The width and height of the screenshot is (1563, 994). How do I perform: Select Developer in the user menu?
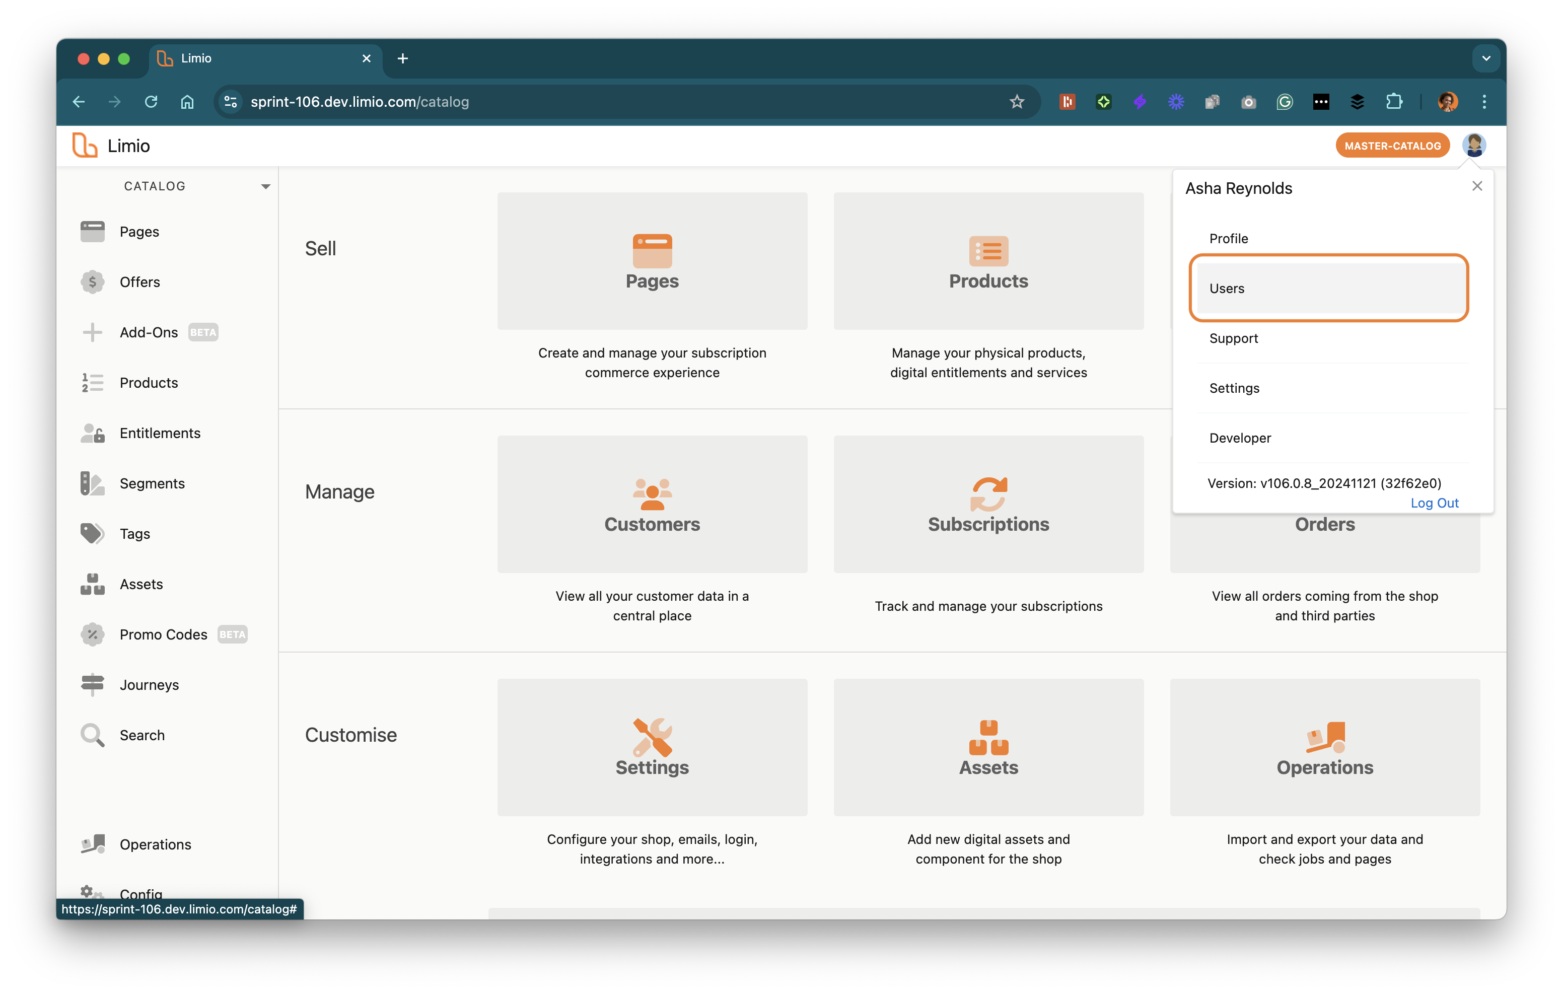(x=1332, y=438)
